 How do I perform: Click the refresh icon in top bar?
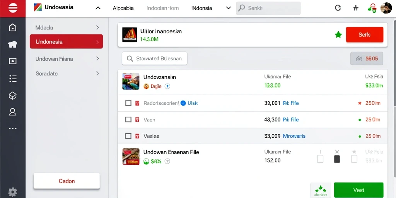(338, 8)
